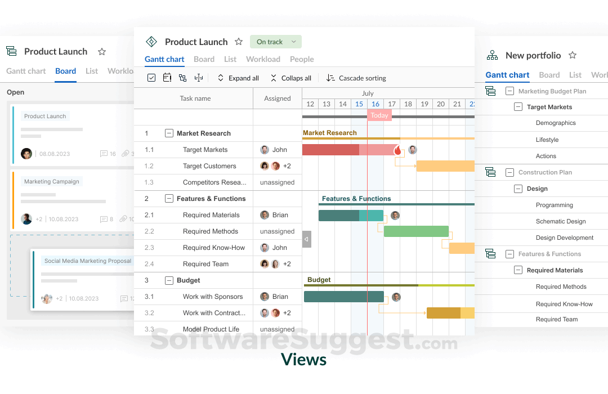Click the Assigned column header

[x=277, y=98]
